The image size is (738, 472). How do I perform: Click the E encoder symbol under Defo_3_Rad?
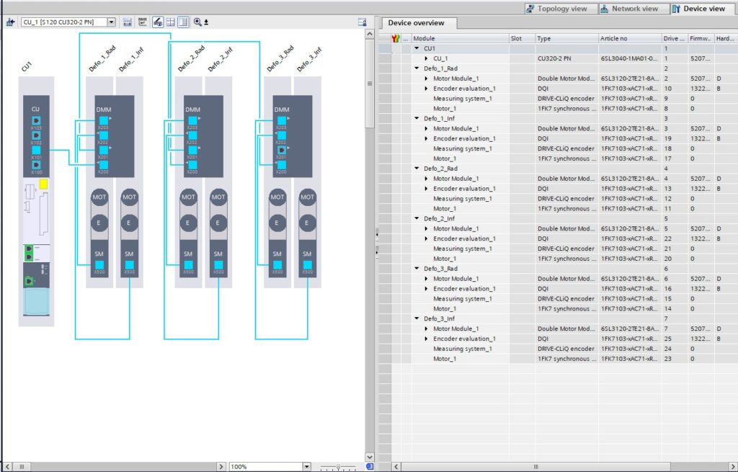pos(277,223)
